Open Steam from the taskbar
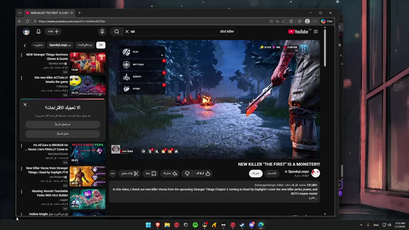 click(242, 225)
